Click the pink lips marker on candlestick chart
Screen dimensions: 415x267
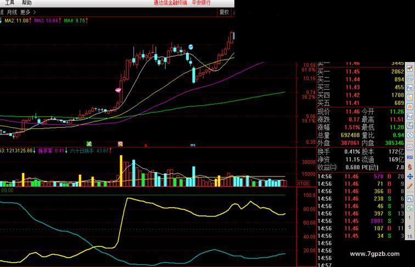click(118, 90)
